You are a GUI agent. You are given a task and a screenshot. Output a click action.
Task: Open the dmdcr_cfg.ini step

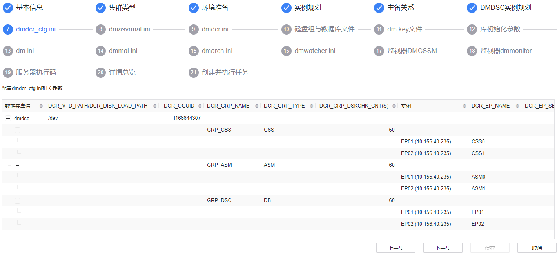[x=36, y=29]
